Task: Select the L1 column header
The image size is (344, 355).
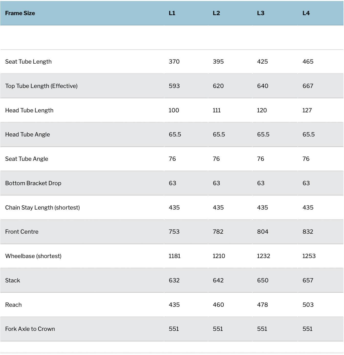Action: click(172, 13)
